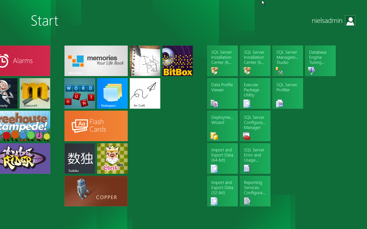Launch the Memories Your Life Book tile
This screenshot has width=367, height=229.
coord(96,61)
